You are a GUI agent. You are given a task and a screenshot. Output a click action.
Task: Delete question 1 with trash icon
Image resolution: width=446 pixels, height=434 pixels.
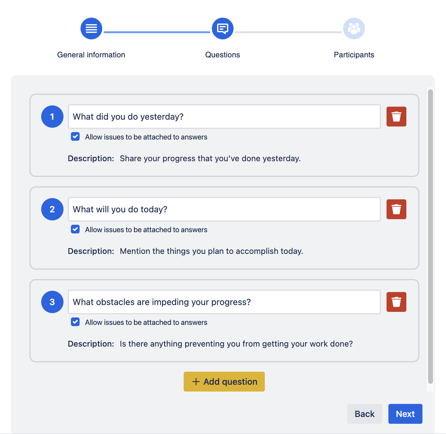point(396,117)
